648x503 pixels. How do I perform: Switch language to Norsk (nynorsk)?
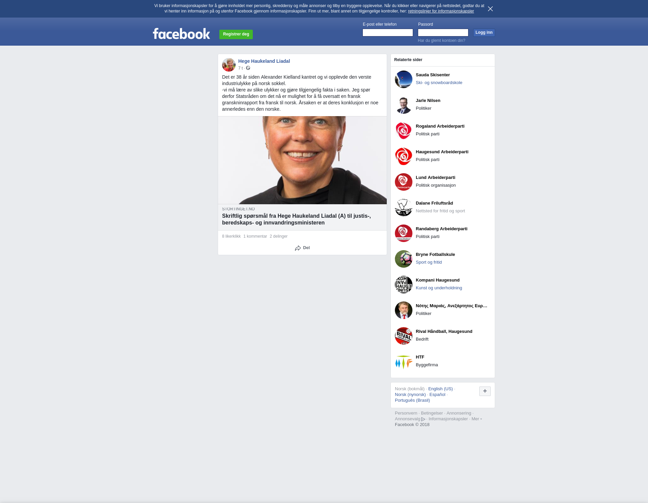point(410,395)
